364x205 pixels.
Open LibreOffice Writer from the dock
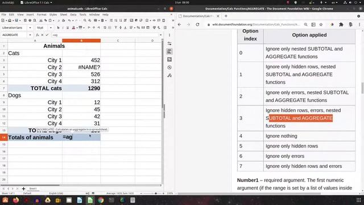pyautogui.click(x=80, y=200)
